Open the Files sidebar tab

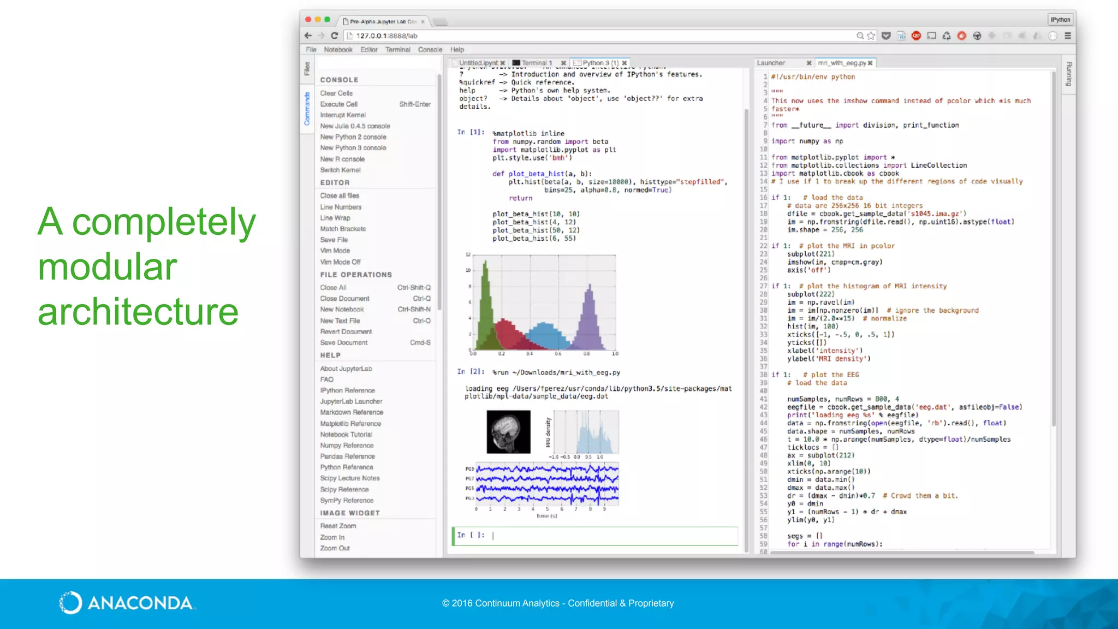pos(307,69)
